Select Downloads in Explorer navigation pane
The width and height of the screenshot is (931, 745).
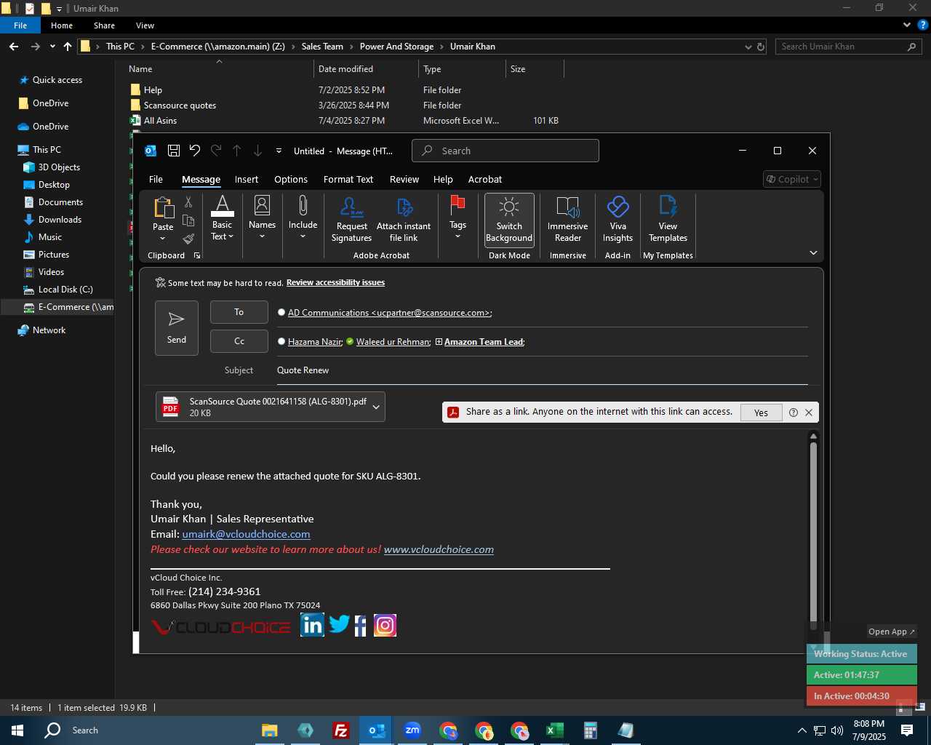[x=60, y=220]
